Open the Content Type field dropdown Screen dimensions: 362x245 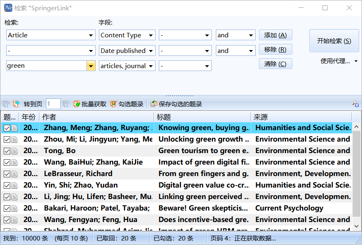151,35
